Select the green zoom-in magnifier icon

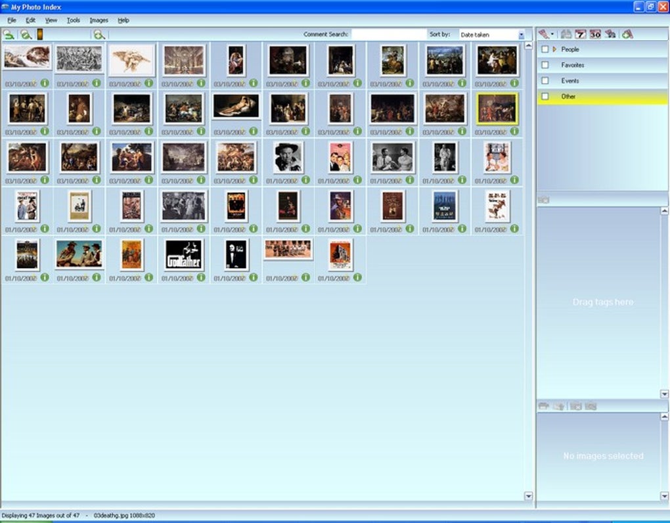[x=100, y=34]
